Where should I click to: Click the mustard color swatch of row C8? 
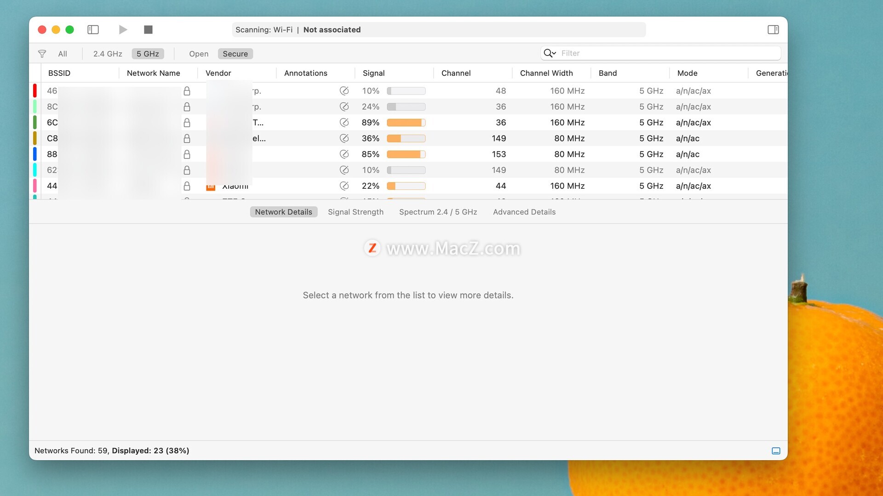point(34,138)
